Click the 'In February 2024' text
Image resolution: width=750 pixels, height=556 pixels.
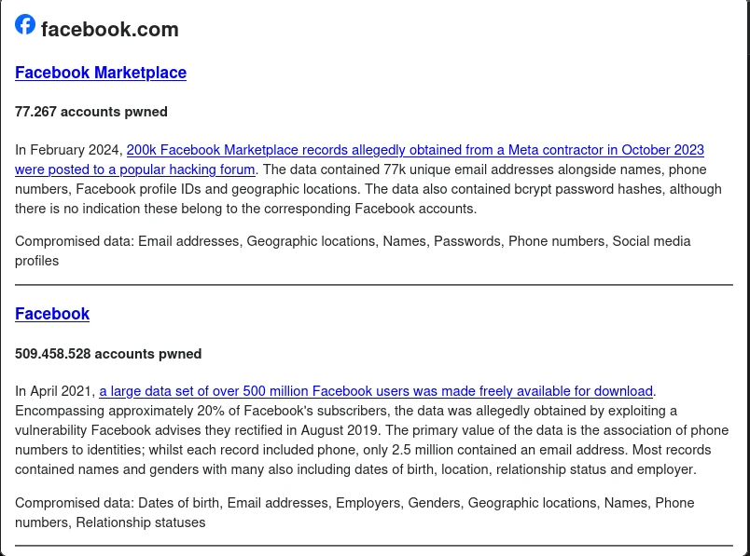(x=68, y=150)
